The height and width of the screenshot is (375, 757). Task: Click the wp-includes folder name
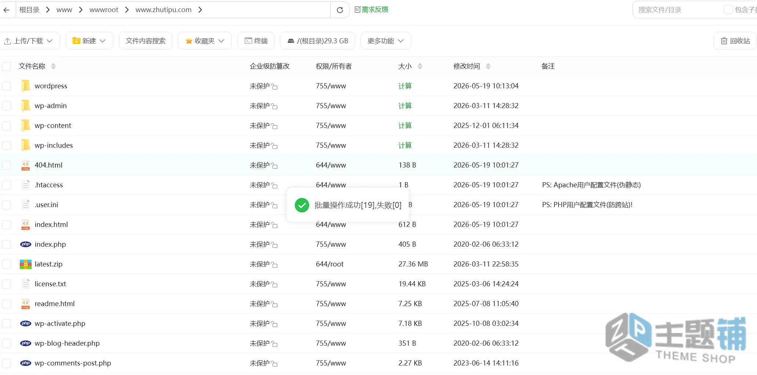54,145
